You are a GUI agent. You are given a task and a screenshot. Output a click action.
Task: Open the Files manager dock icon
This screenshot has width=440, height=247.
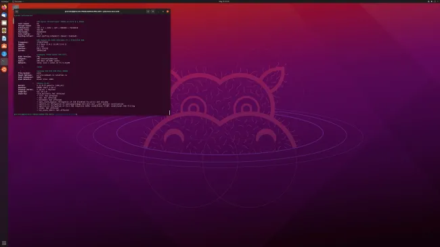(x=4, y=23)
